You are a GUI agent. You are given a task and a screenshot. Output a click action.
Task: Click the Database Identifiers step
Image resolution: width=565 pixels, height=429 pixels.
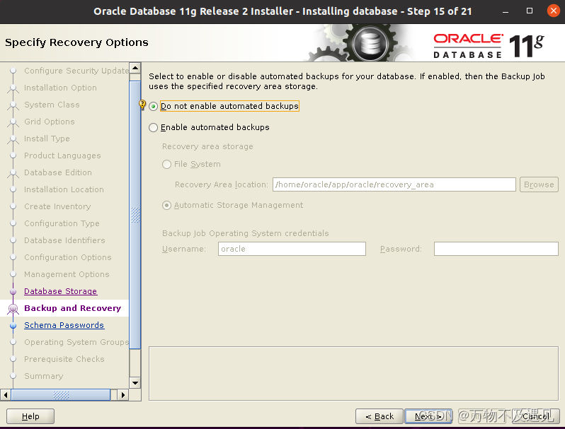[64, 240]
